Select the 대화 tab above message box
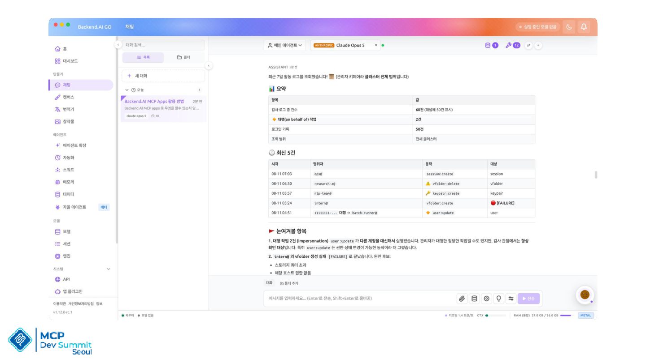This screenshot has height=363, width=646. click(269, 283)
